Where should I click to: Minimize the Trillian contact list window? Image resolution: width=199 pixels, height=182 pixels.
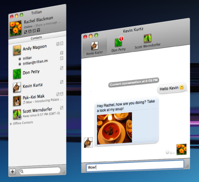[x=16, y=16]
